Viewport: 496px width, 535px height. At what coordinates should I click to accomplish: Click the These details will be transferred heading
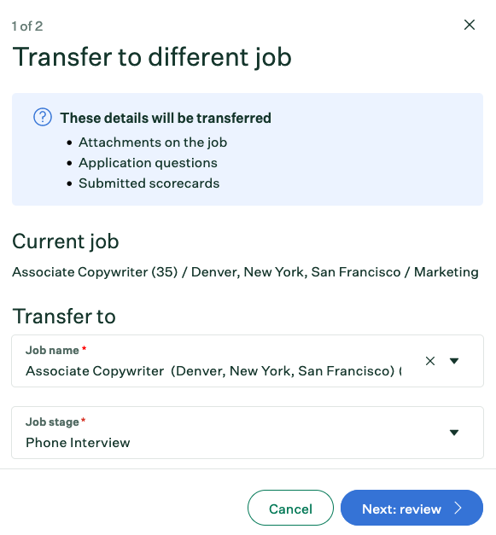166,118
